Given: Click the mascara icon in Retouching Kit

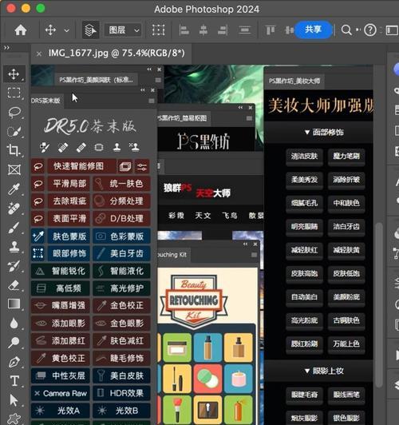Looking at the screenshot, I should point(177,379).
